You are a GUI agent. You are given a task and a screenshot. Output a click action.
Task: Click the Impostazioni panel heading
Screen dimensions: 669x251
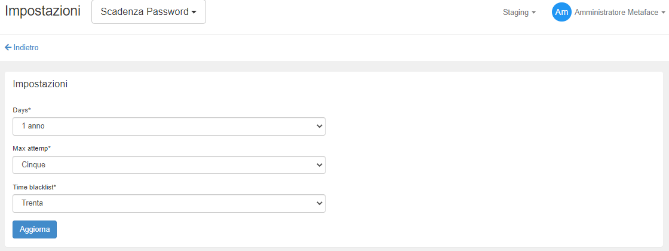pyautogui.click(x=40, y=84)
